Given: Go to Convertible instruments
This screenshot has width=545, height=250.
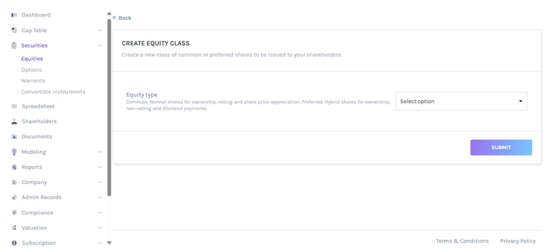Looking at the screenshot, I should (x=53, y=92).
